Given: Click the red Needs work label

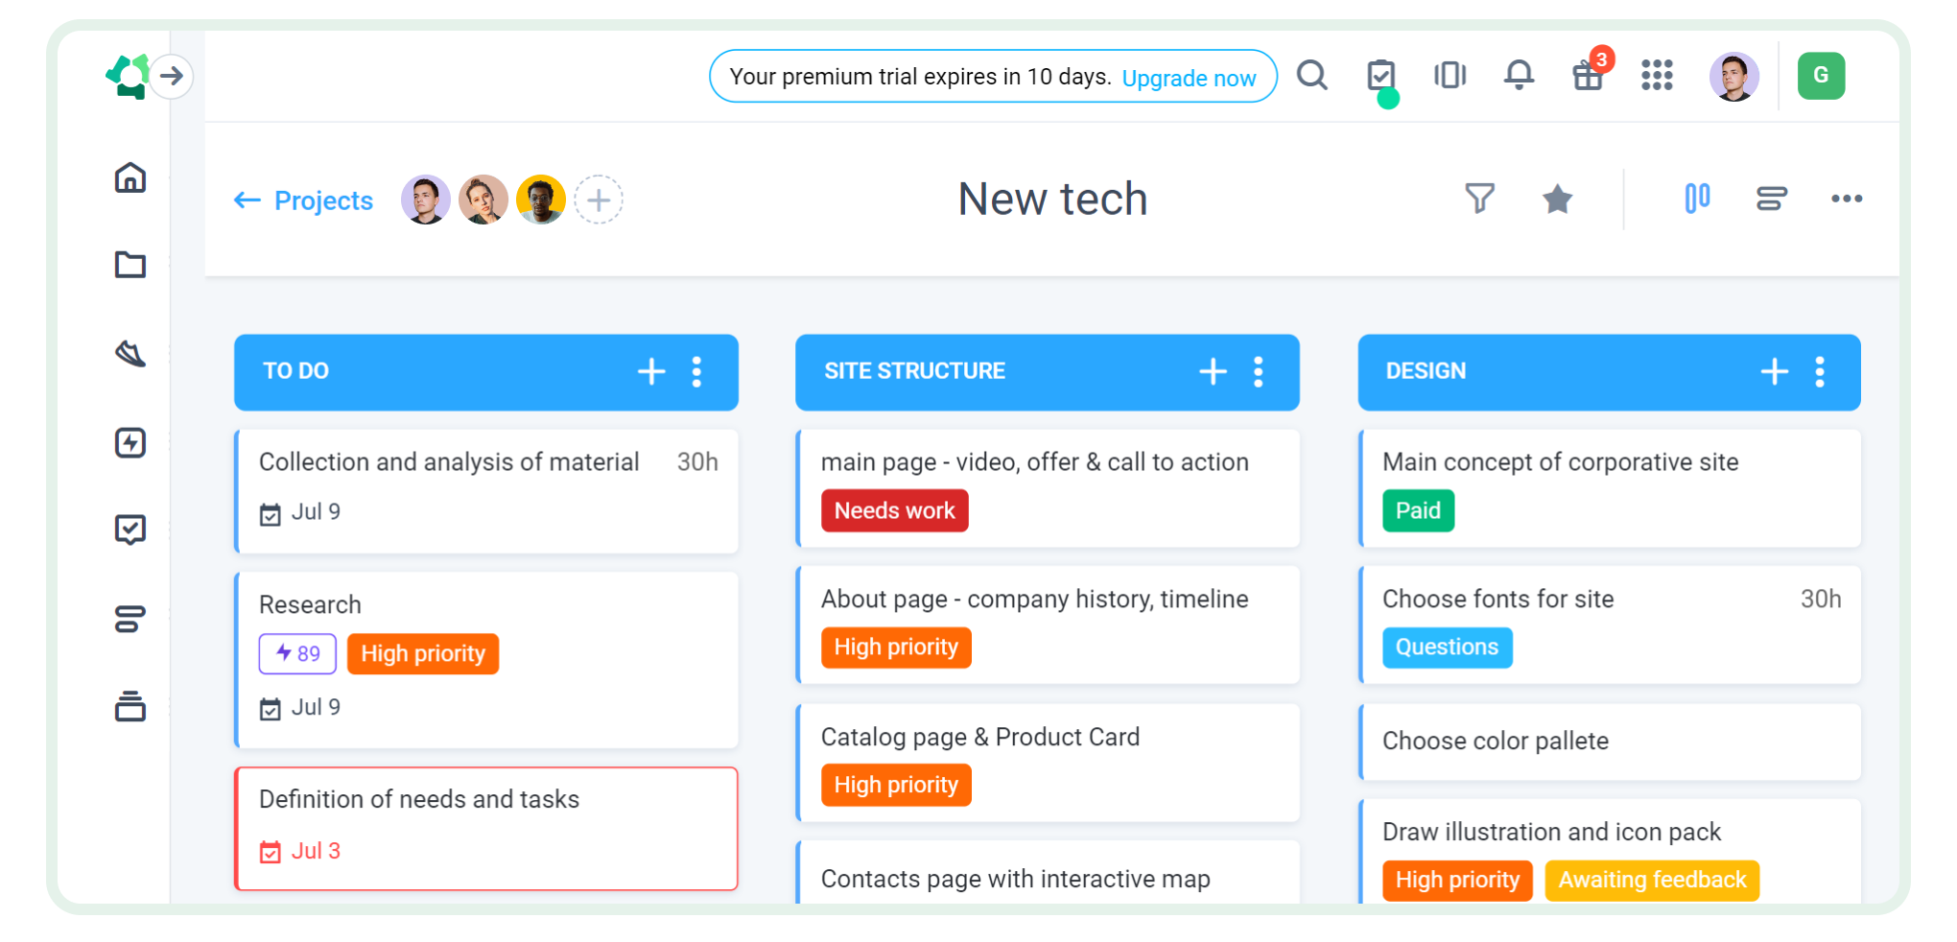Looking at the screenshot, I should (x=894, y=510).
